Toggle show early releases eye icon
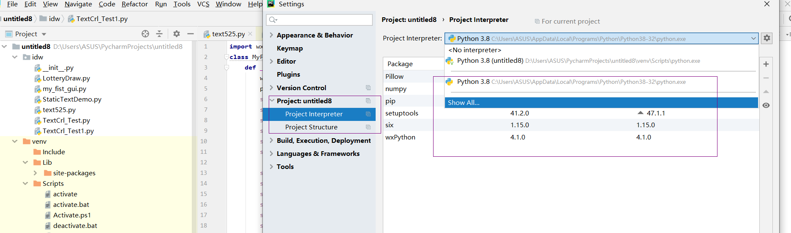The image size is (791, 233). (766, 105)
